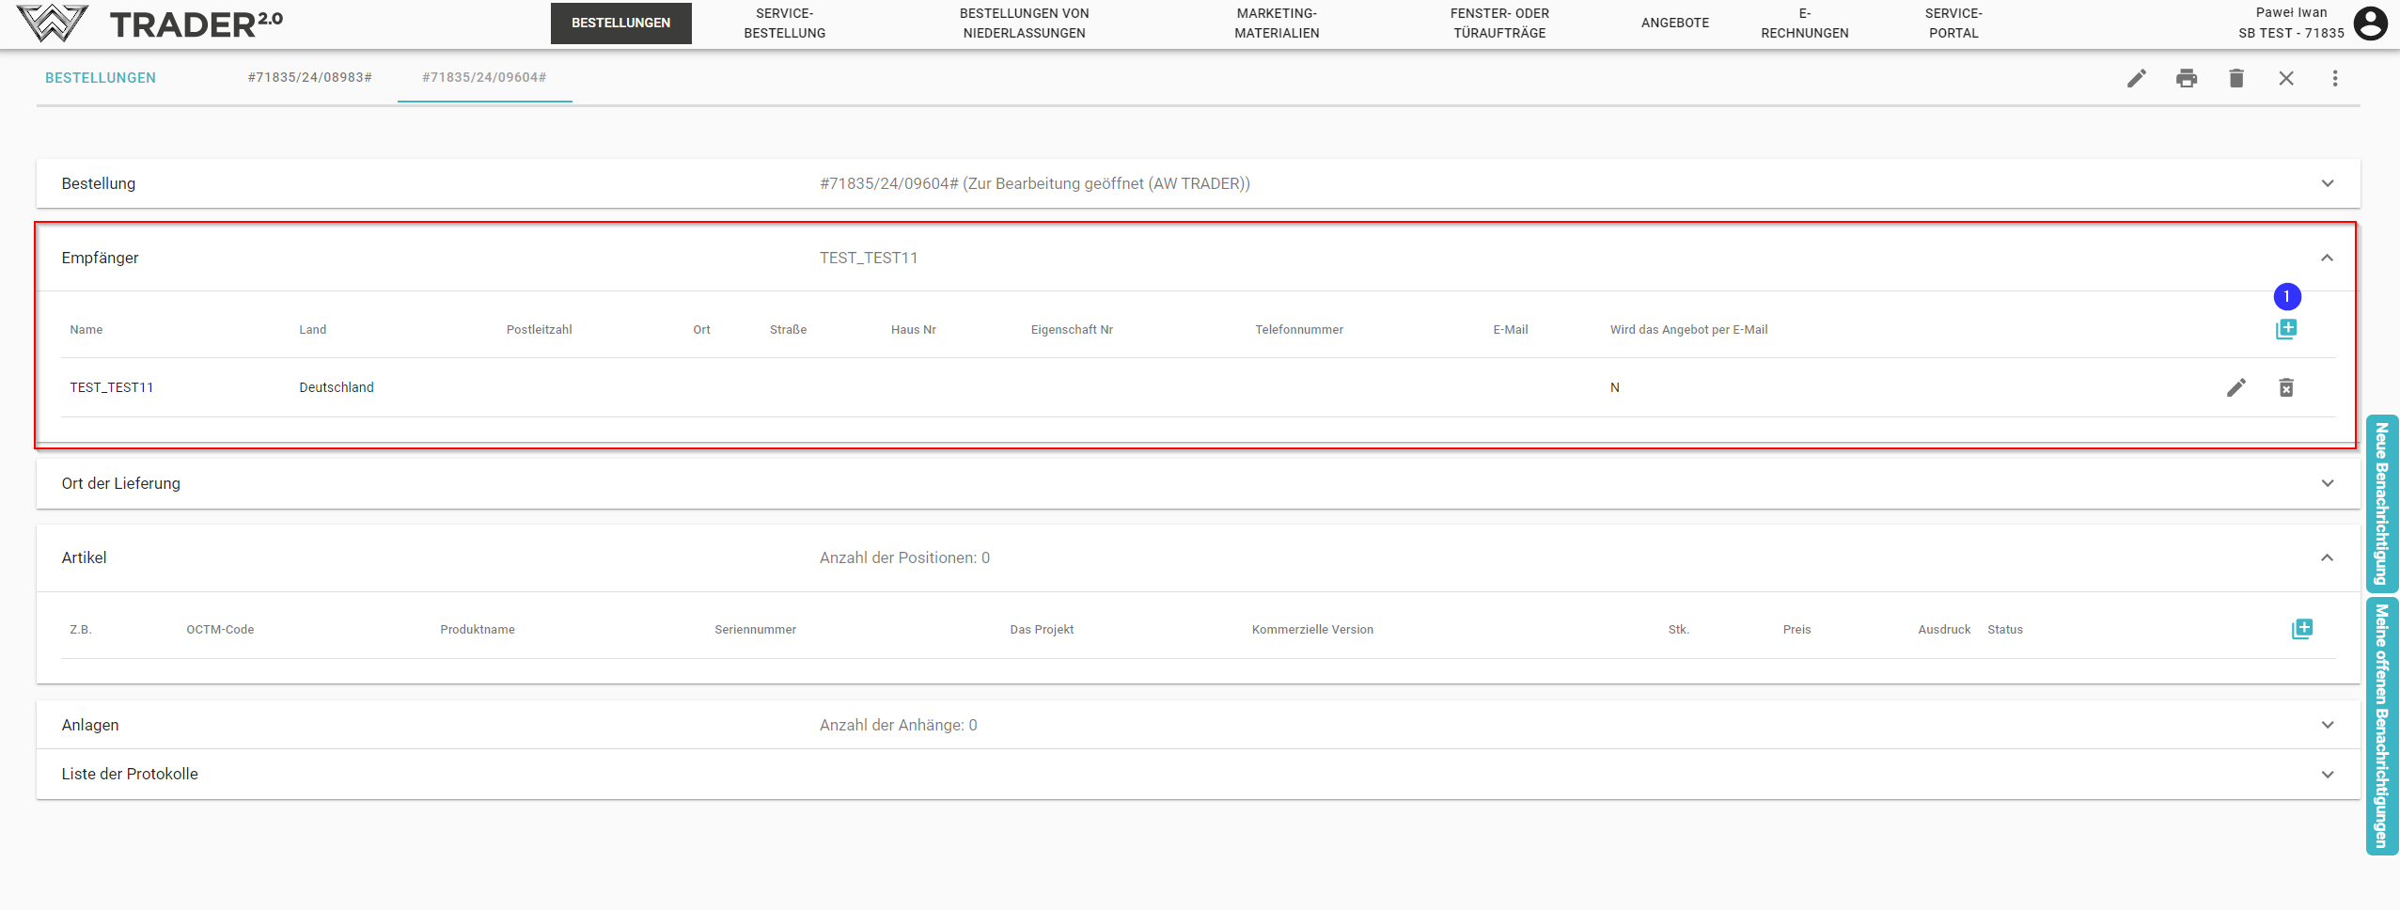Expand the Anlagen section
This screenshot has width=2400, height=910.
pos(2327,725)
